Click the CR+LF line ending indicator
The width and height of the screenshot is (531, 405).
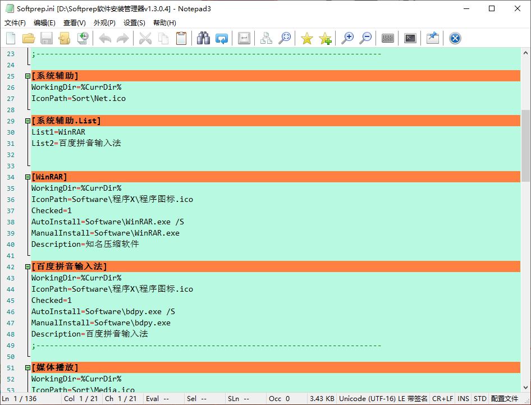click(x=442, y=399)
